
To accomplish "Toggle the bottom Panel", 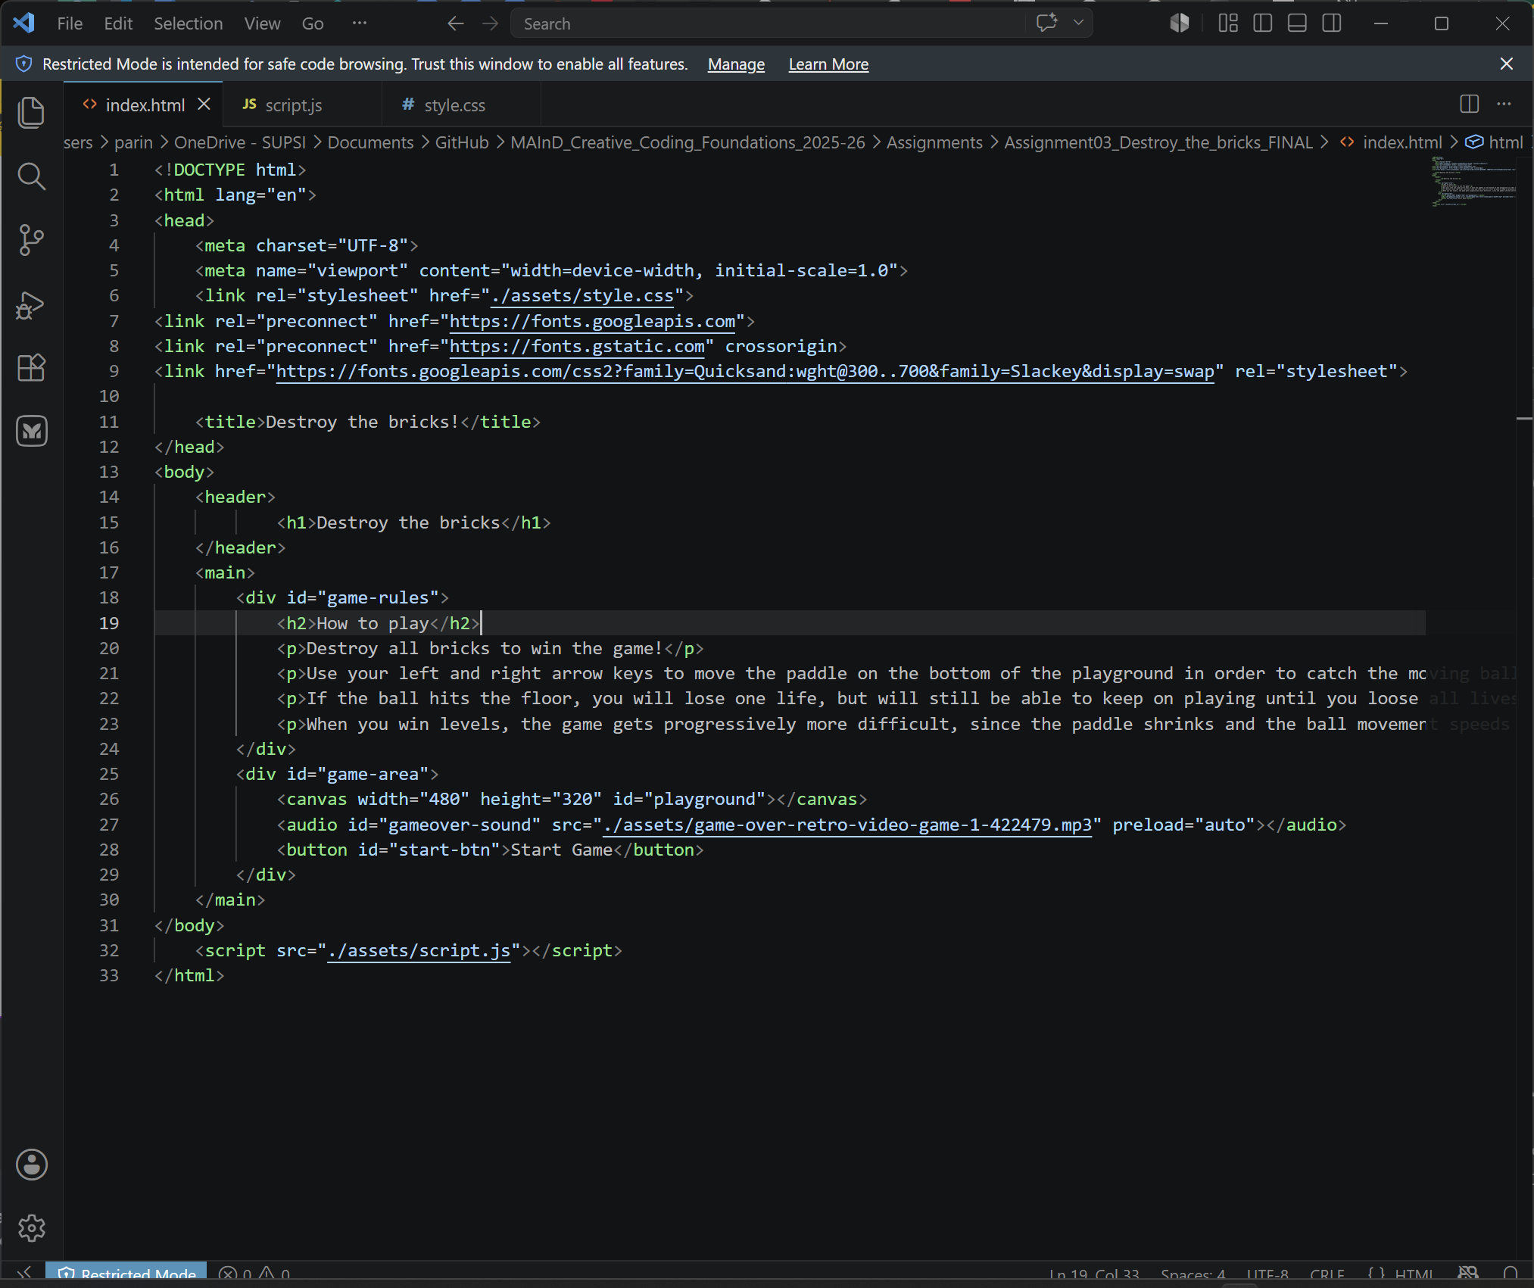I will click(1297, 23).
